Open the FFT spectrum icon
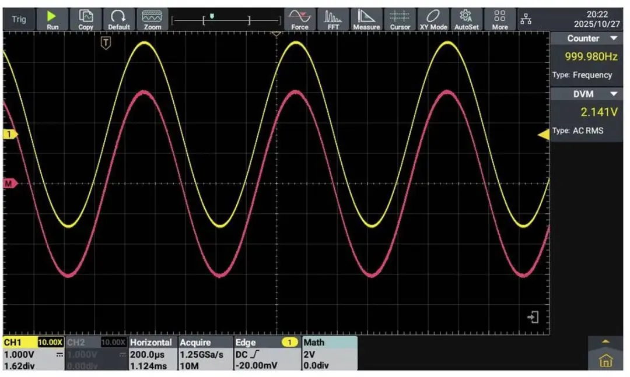 333,20
